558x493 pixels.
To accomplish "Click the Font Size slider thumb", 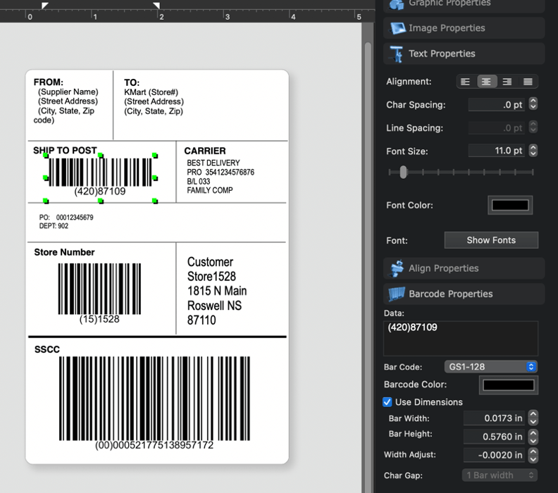I will (403, 172).
